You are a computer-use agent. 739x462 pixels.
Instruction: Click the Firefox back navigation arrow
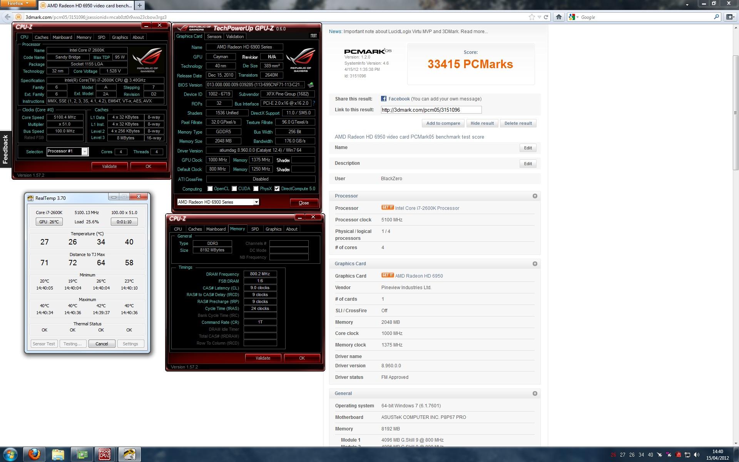(x=7, y=17)
